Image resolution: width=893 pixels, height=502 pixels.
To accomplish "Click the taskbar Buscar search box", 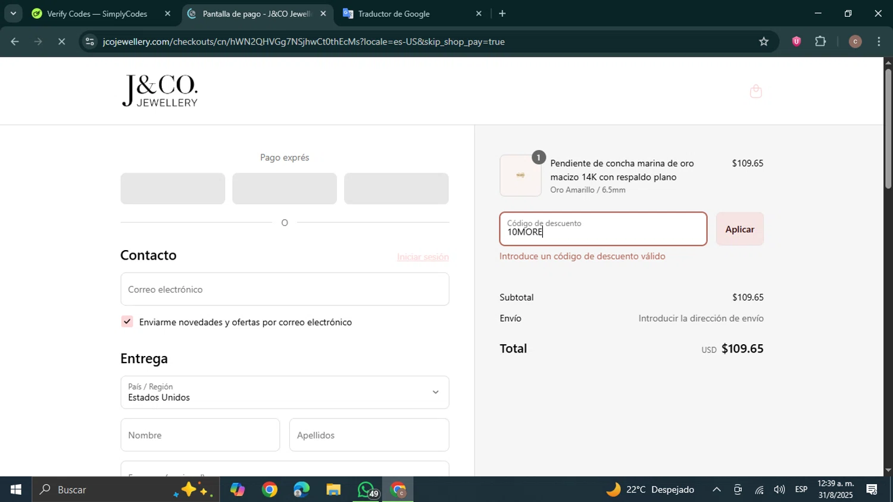I will (125, 489).
